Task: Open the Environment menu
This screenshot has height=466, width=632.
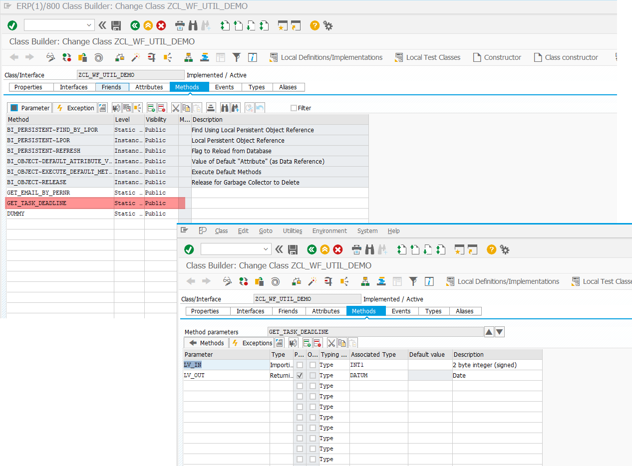Action: tap(329, 231)
